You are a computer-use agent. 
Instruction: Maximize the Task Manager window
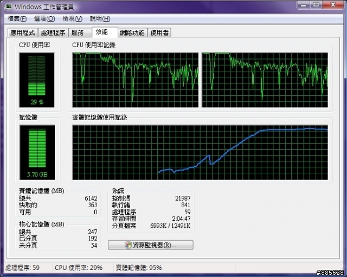pyautogui.click(x=316, y=5)
